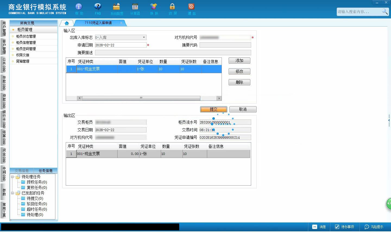Click the 凭证种类 column header in input table

(x=97, y=62)
